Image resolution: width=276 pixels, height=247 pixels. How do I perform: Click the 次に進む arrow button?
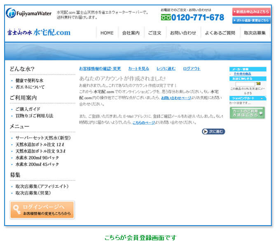click(213, 131)
